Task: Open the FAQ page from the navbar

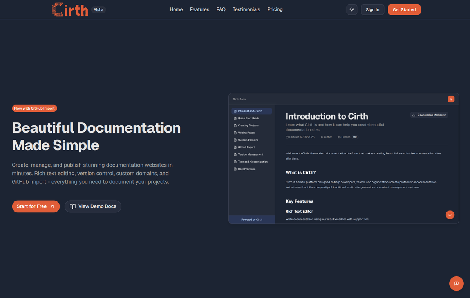Action: point(221,9)
